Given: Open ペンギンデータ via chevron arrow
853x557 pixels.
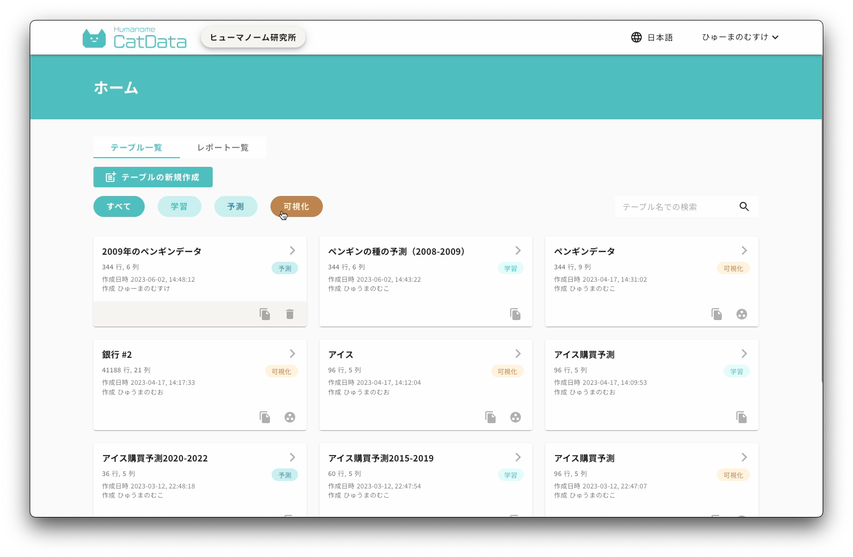Looking at the screenshot, I should pos(744,250).
